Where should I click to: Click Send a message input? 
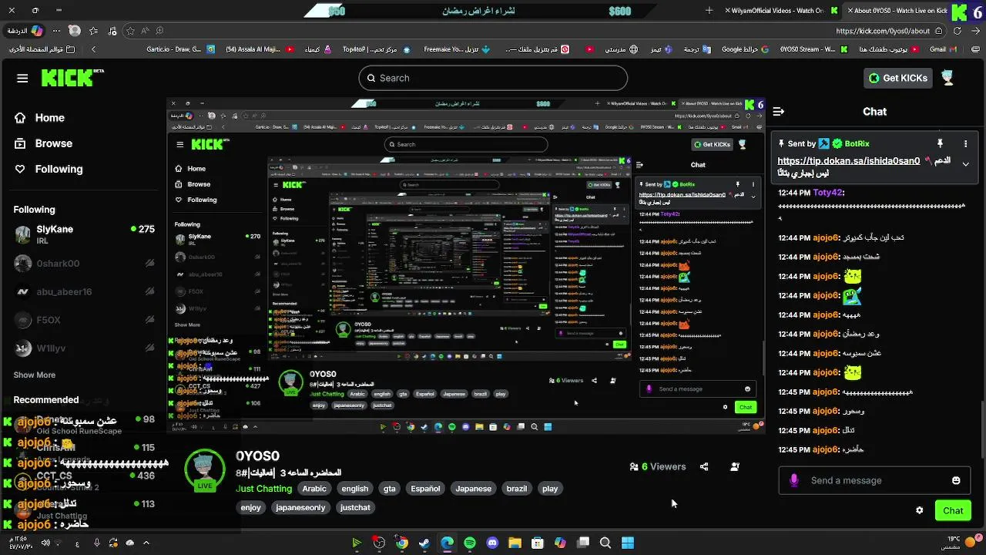tap(874, 480)
